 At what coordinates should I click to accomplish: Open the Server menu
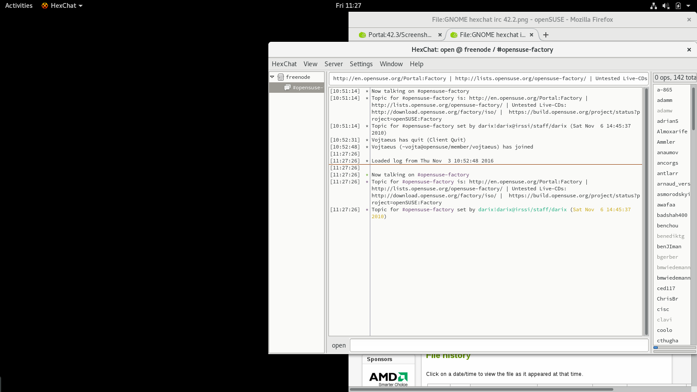(333, 64)
